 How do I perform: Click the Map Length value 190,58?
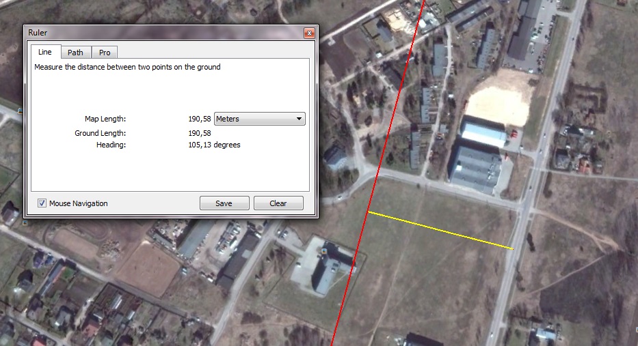(x=200, y=119)
